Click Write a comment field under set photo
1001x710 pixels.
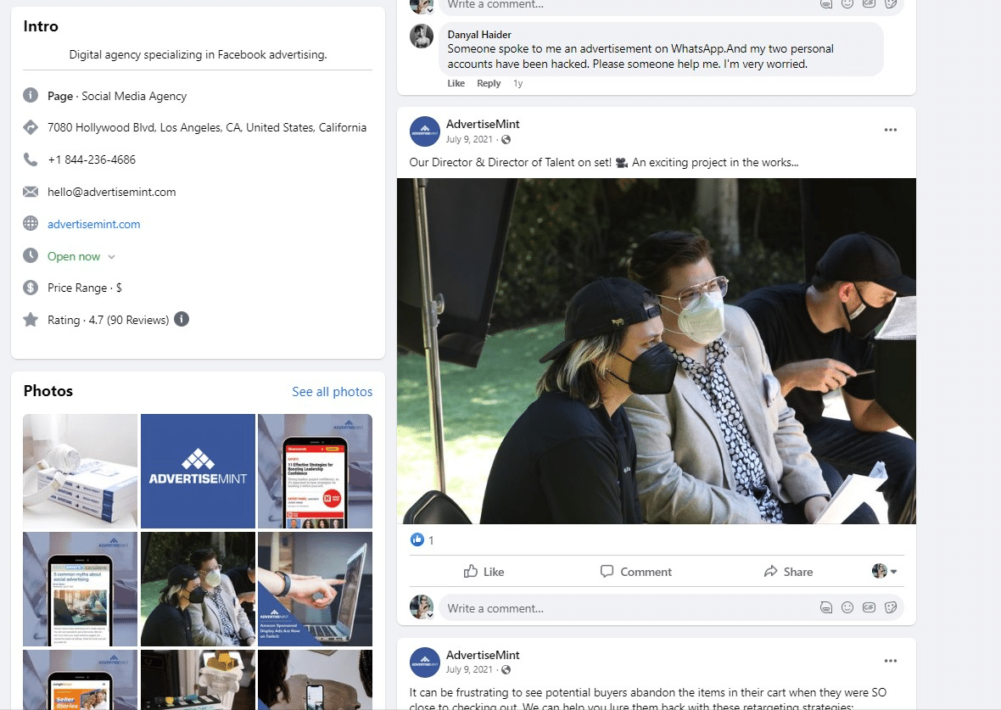point(629,608)
